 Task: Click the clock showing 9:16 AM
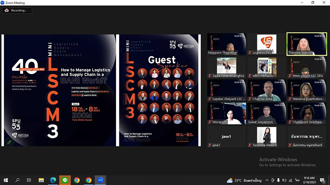(309, 180)
